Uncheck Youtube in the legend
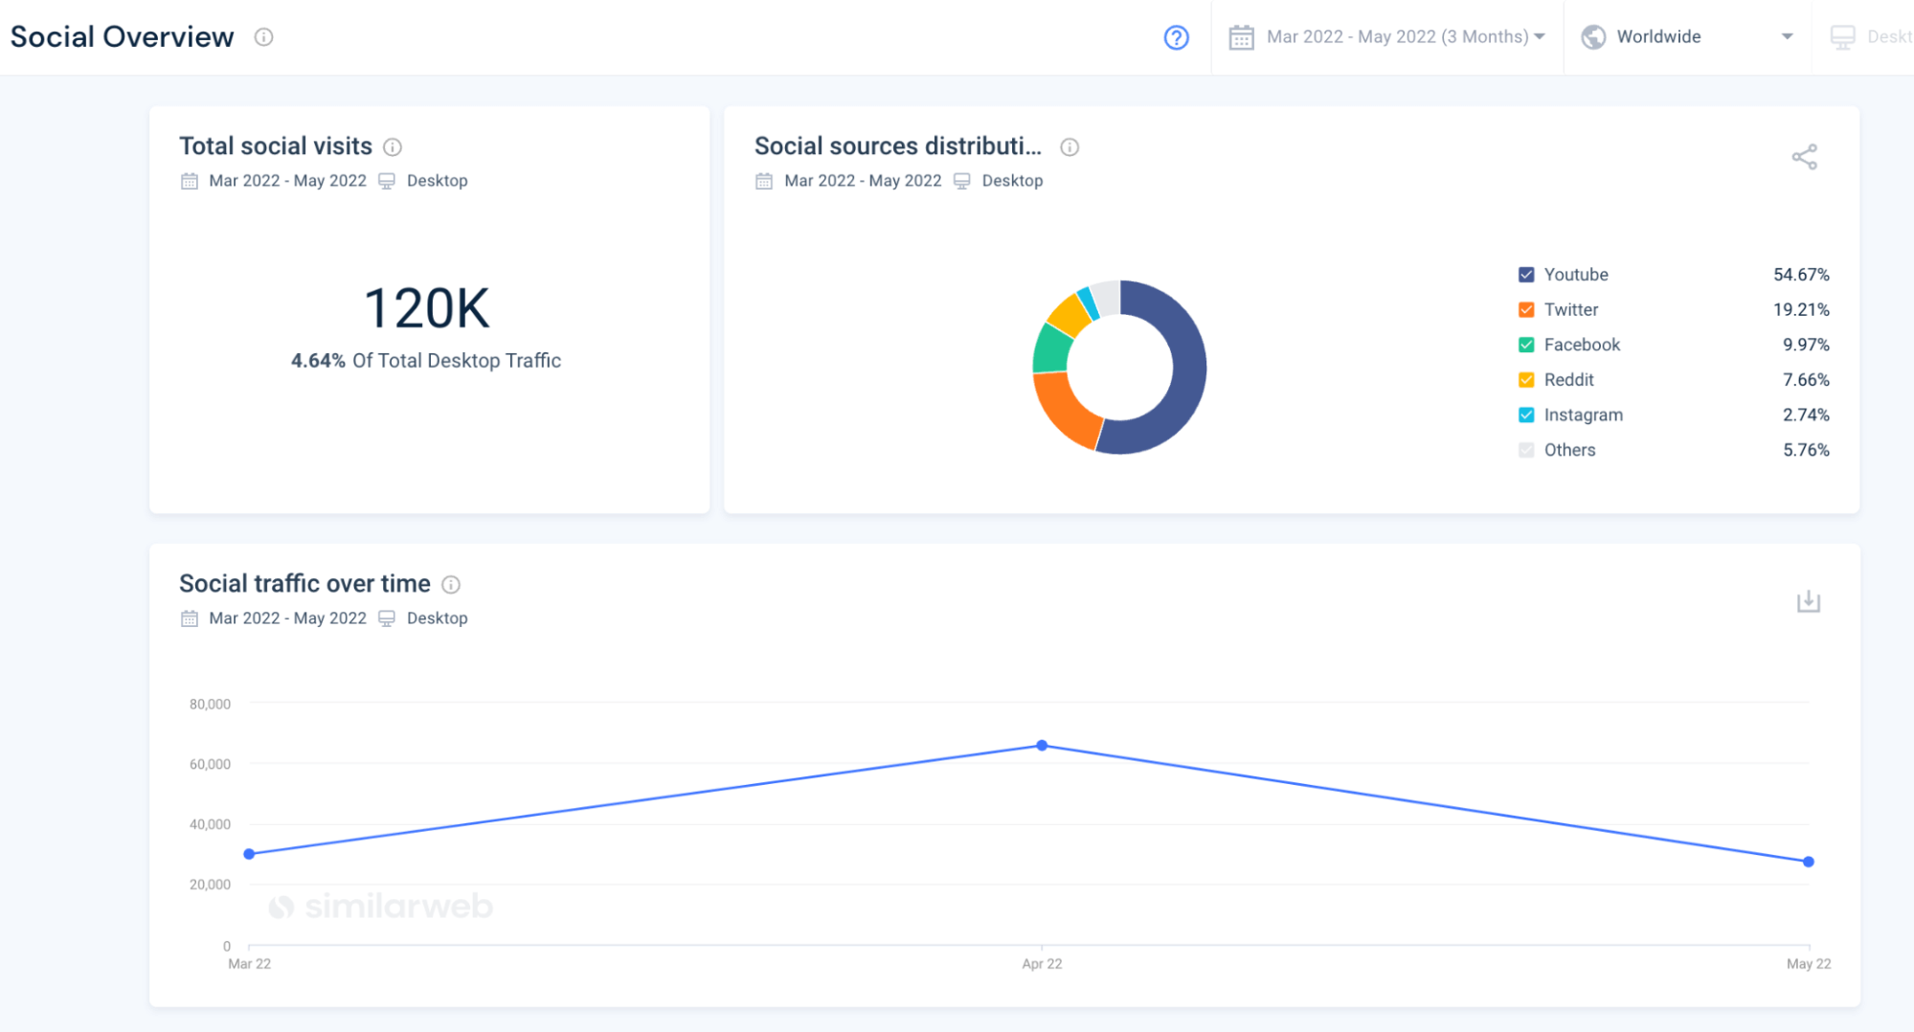1914x1032 pixels. 1525,274
